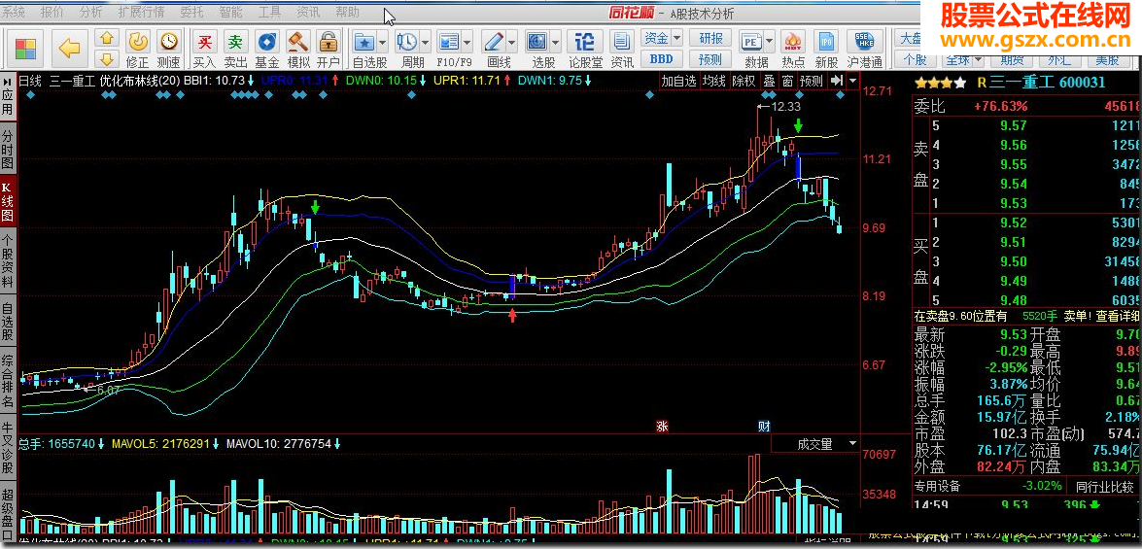Click the 研报 research report button

click(710, 38)
